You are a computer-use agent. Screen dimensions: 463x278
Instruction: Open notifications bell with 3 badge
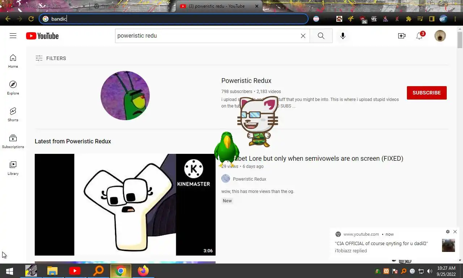point(420,36)
